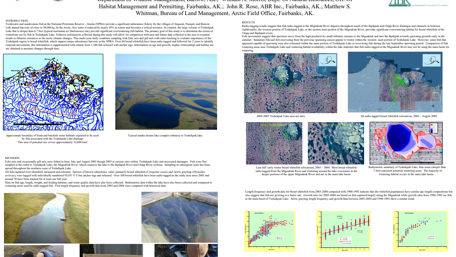456x257 pixels.
Task: Click the left late fall relocations satellite image
Action: [x=274, y=143]
